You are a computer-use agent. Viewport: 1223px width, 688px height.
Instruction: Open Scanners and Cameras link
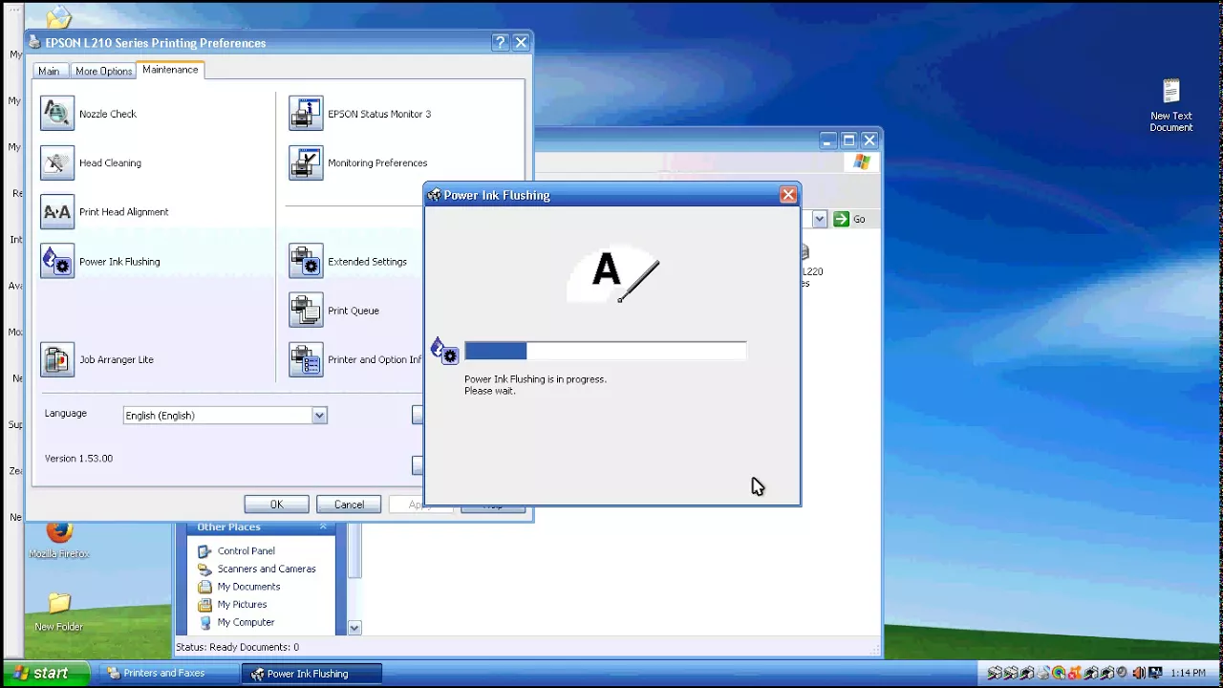[267, 569]
